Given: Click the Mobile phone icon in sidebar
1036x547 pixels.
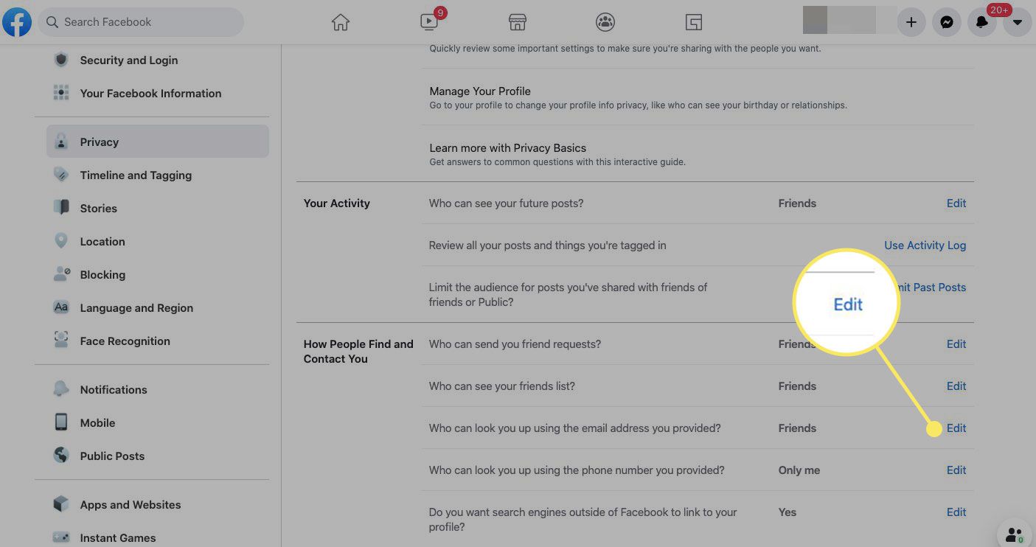Looking at the screenshot, I should (61, 422).
